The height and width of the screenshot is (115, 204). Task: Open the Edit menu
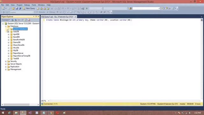[7, 5]
